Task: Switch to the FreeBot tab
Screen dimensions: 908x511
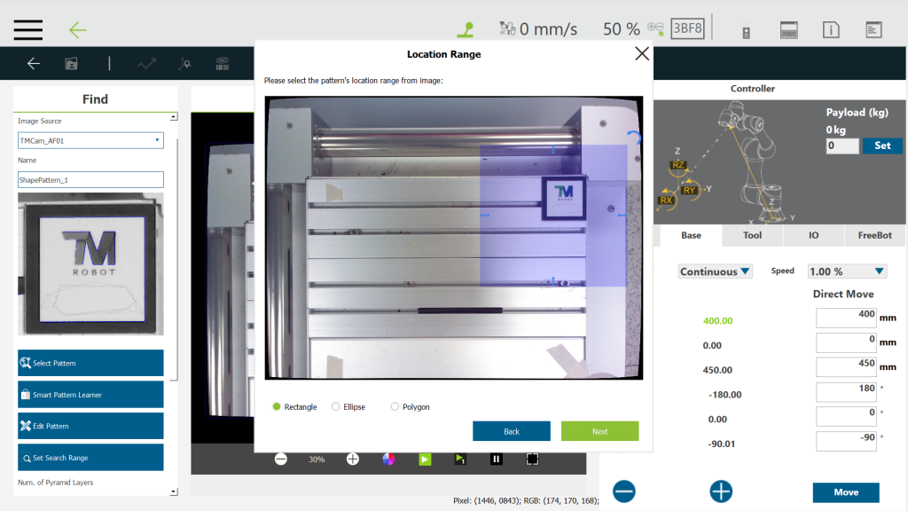Action: (x=874, y=235)
